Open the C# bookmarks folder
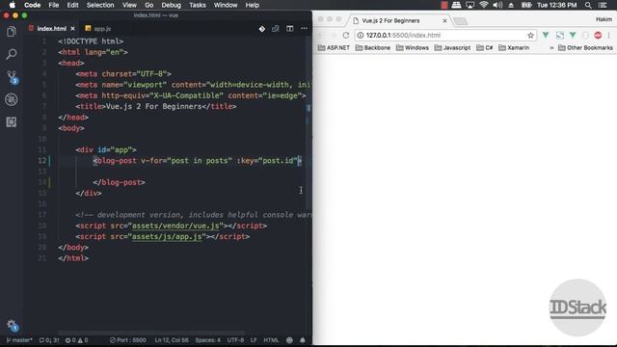Screen dimensions: 617x347 coord(484,47)
